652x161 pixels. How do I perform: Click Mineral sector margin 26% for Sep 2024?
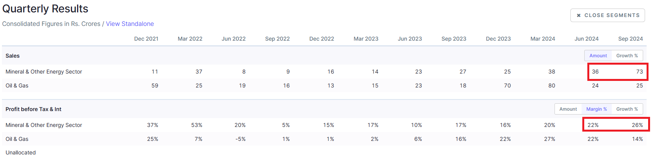(637, 125)
